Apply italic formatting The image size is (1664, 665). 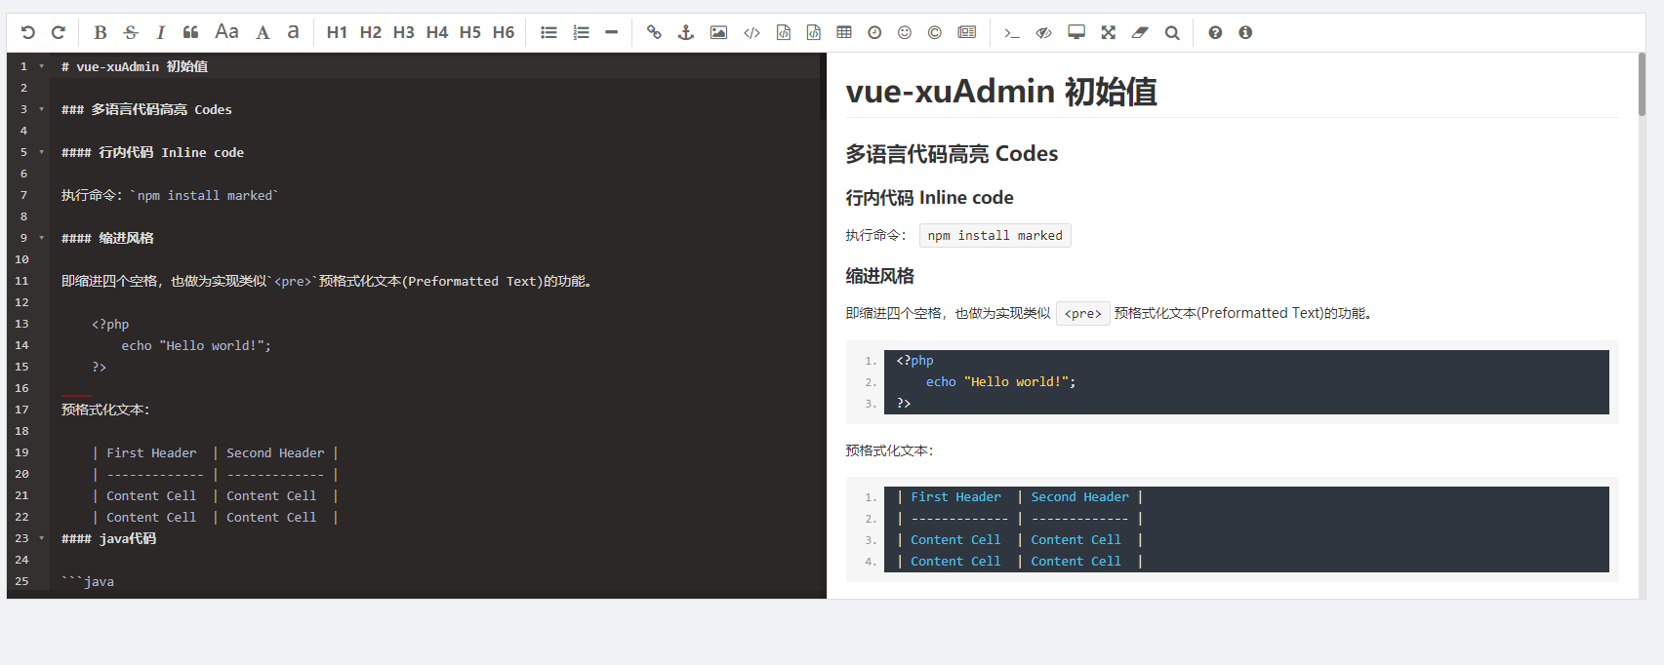161,32
